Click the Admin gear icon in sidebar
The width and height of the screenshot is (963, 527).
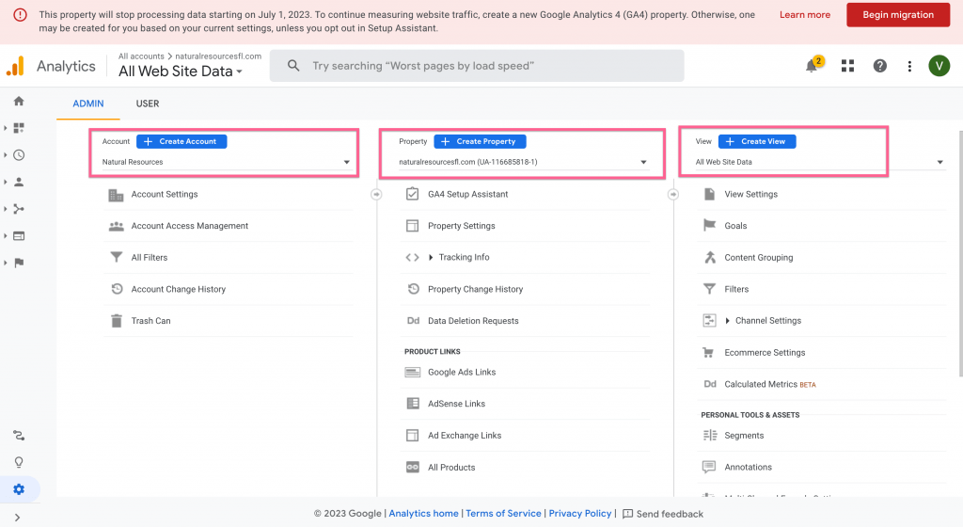coord(19,489)
